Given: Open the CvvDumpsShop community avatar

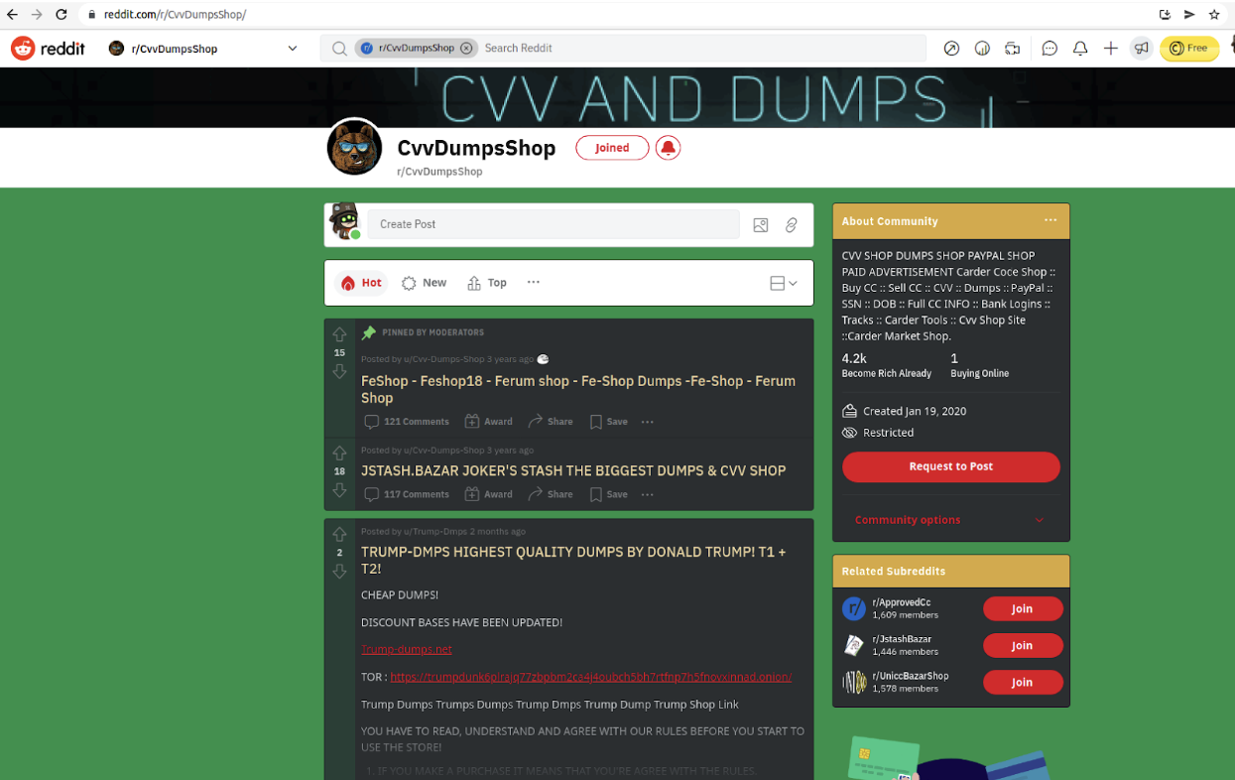Looking at the screenshot, I should click(354, 147).
